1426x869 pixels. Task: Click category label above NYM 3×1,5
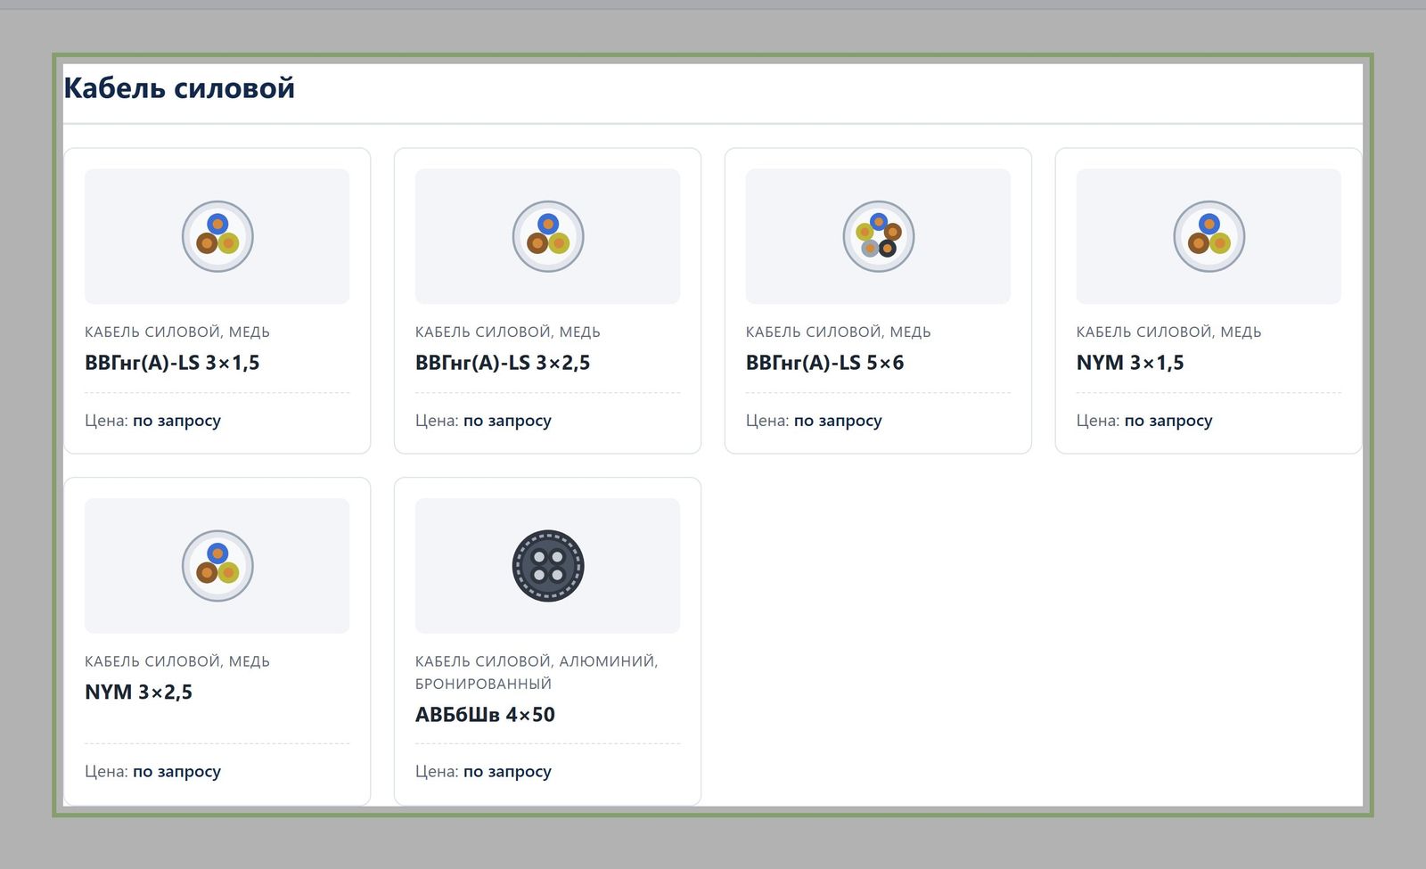[1169, 332]
